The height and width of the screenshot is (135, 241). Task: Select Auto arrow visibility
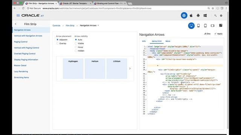click(x=76, y=40)
